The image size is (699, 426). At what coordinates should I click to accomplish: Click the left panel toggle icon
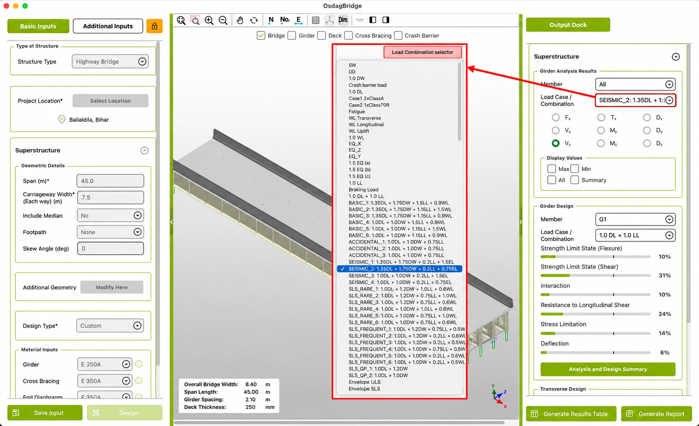[373, 20]
